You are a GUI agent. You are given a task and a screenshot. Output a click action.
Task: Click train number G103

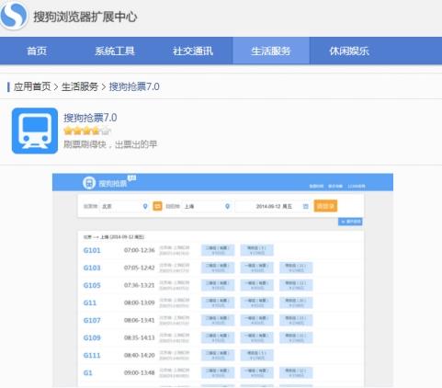tap(92, 268)
